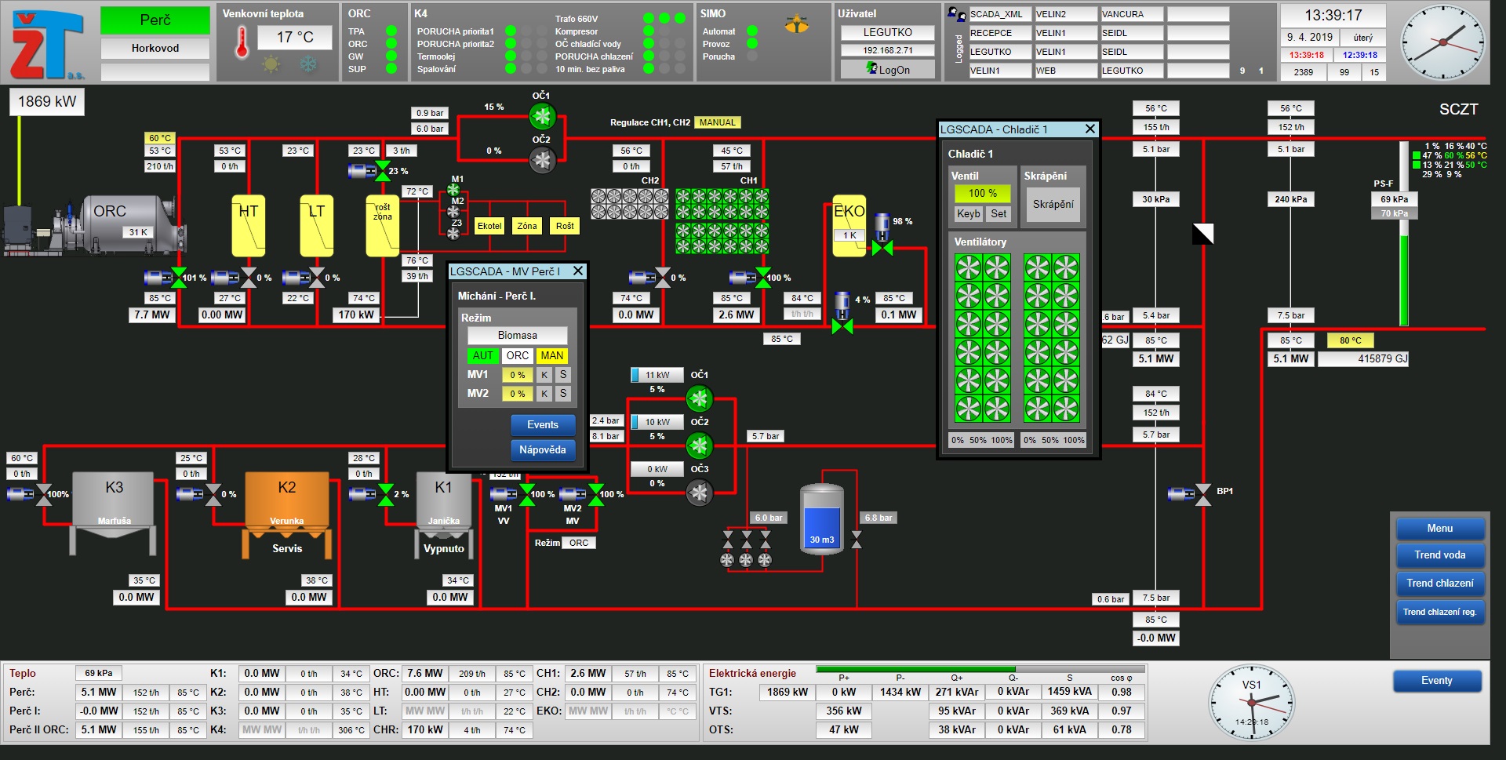The width and height of the screenshot is (1506, 760).
Task: Select the yellow HT heat exchanger
Action: 248,226
